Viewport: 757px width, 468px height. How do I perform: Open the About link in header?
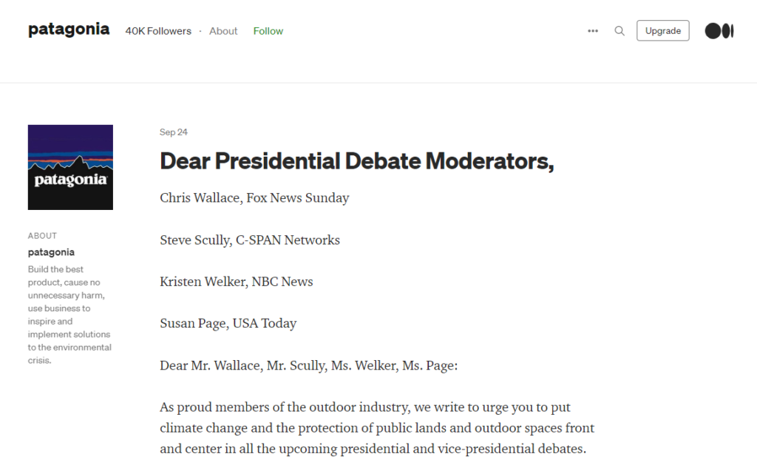coord(223,31)
